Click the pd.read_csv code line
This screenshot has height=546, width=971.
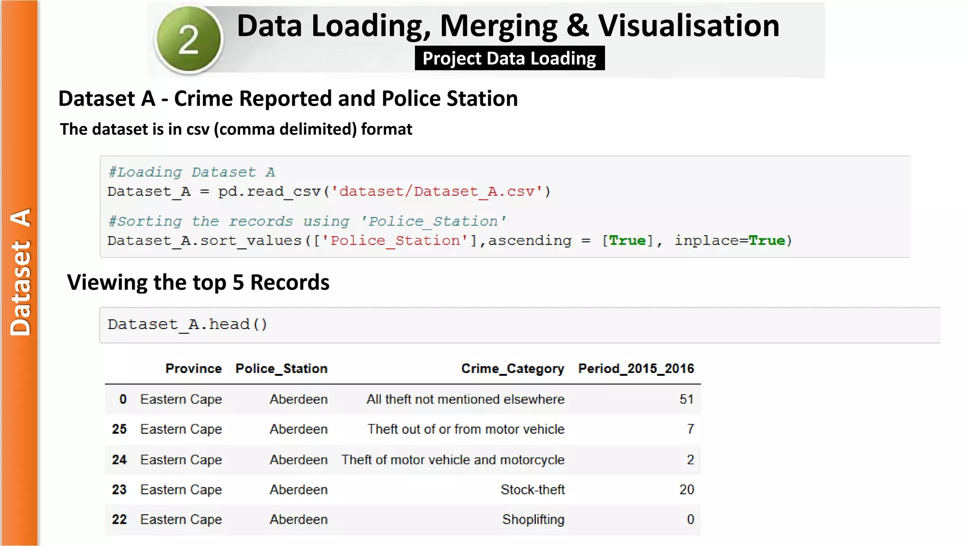point(329,192)
